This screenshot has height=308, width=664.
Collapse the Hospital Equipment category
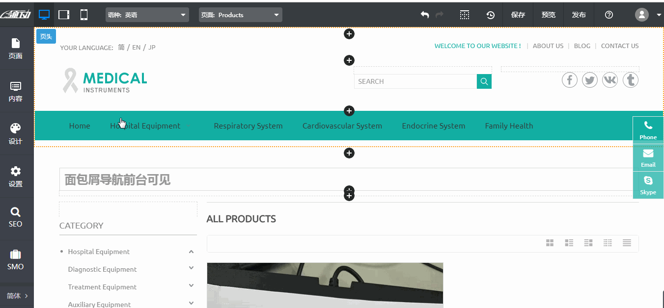pos(191,252)
